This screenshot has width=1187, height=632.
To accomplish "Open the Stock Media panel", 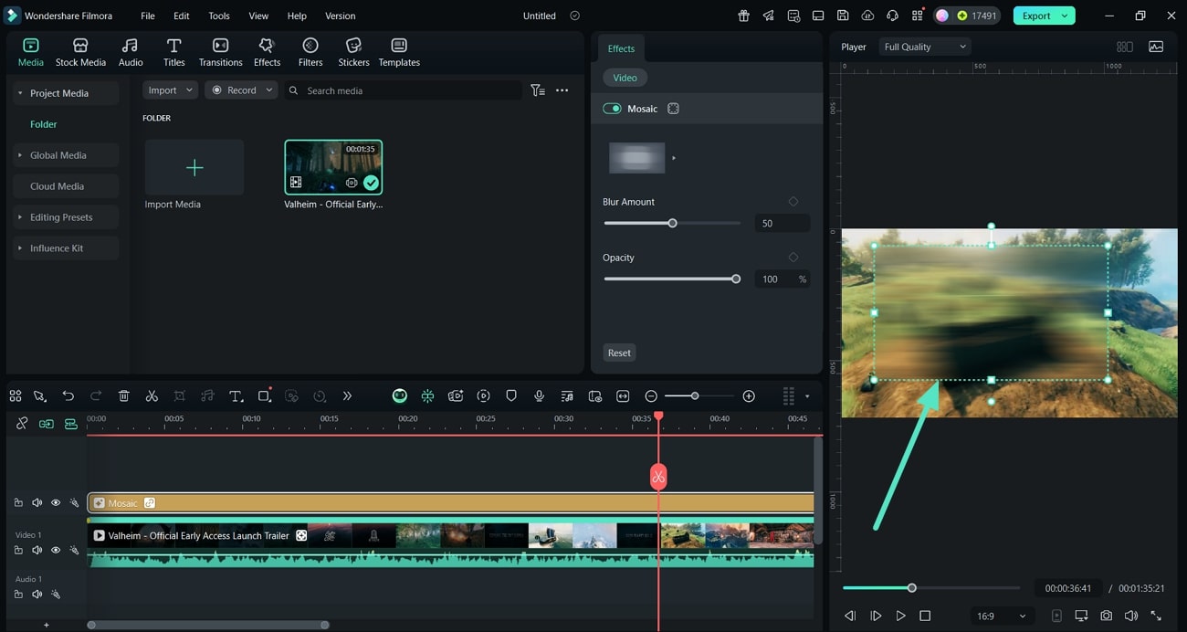I will (x=80, y=52).
